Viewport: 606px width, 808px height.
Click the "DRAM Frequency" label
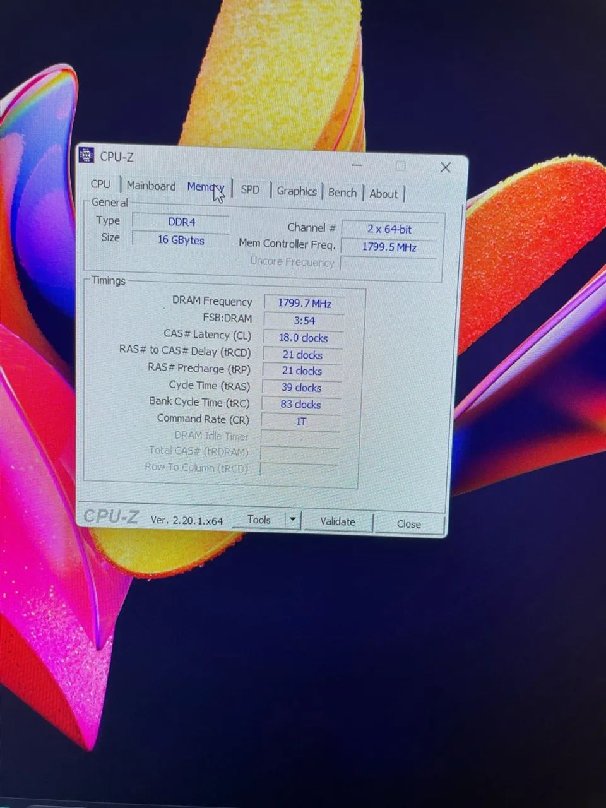click(x=212, y=301)
